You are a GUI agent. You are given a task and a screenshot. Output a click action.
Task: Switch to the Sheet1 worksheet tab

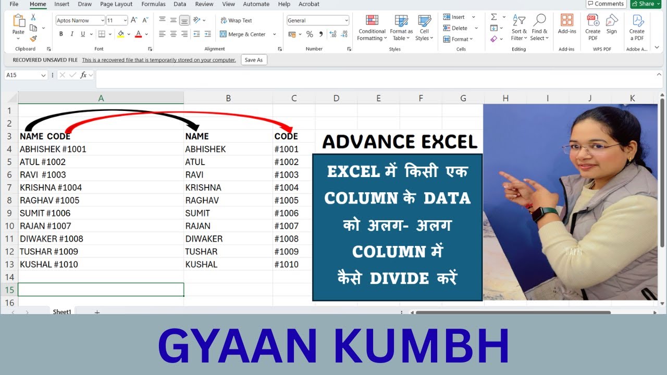61,312
